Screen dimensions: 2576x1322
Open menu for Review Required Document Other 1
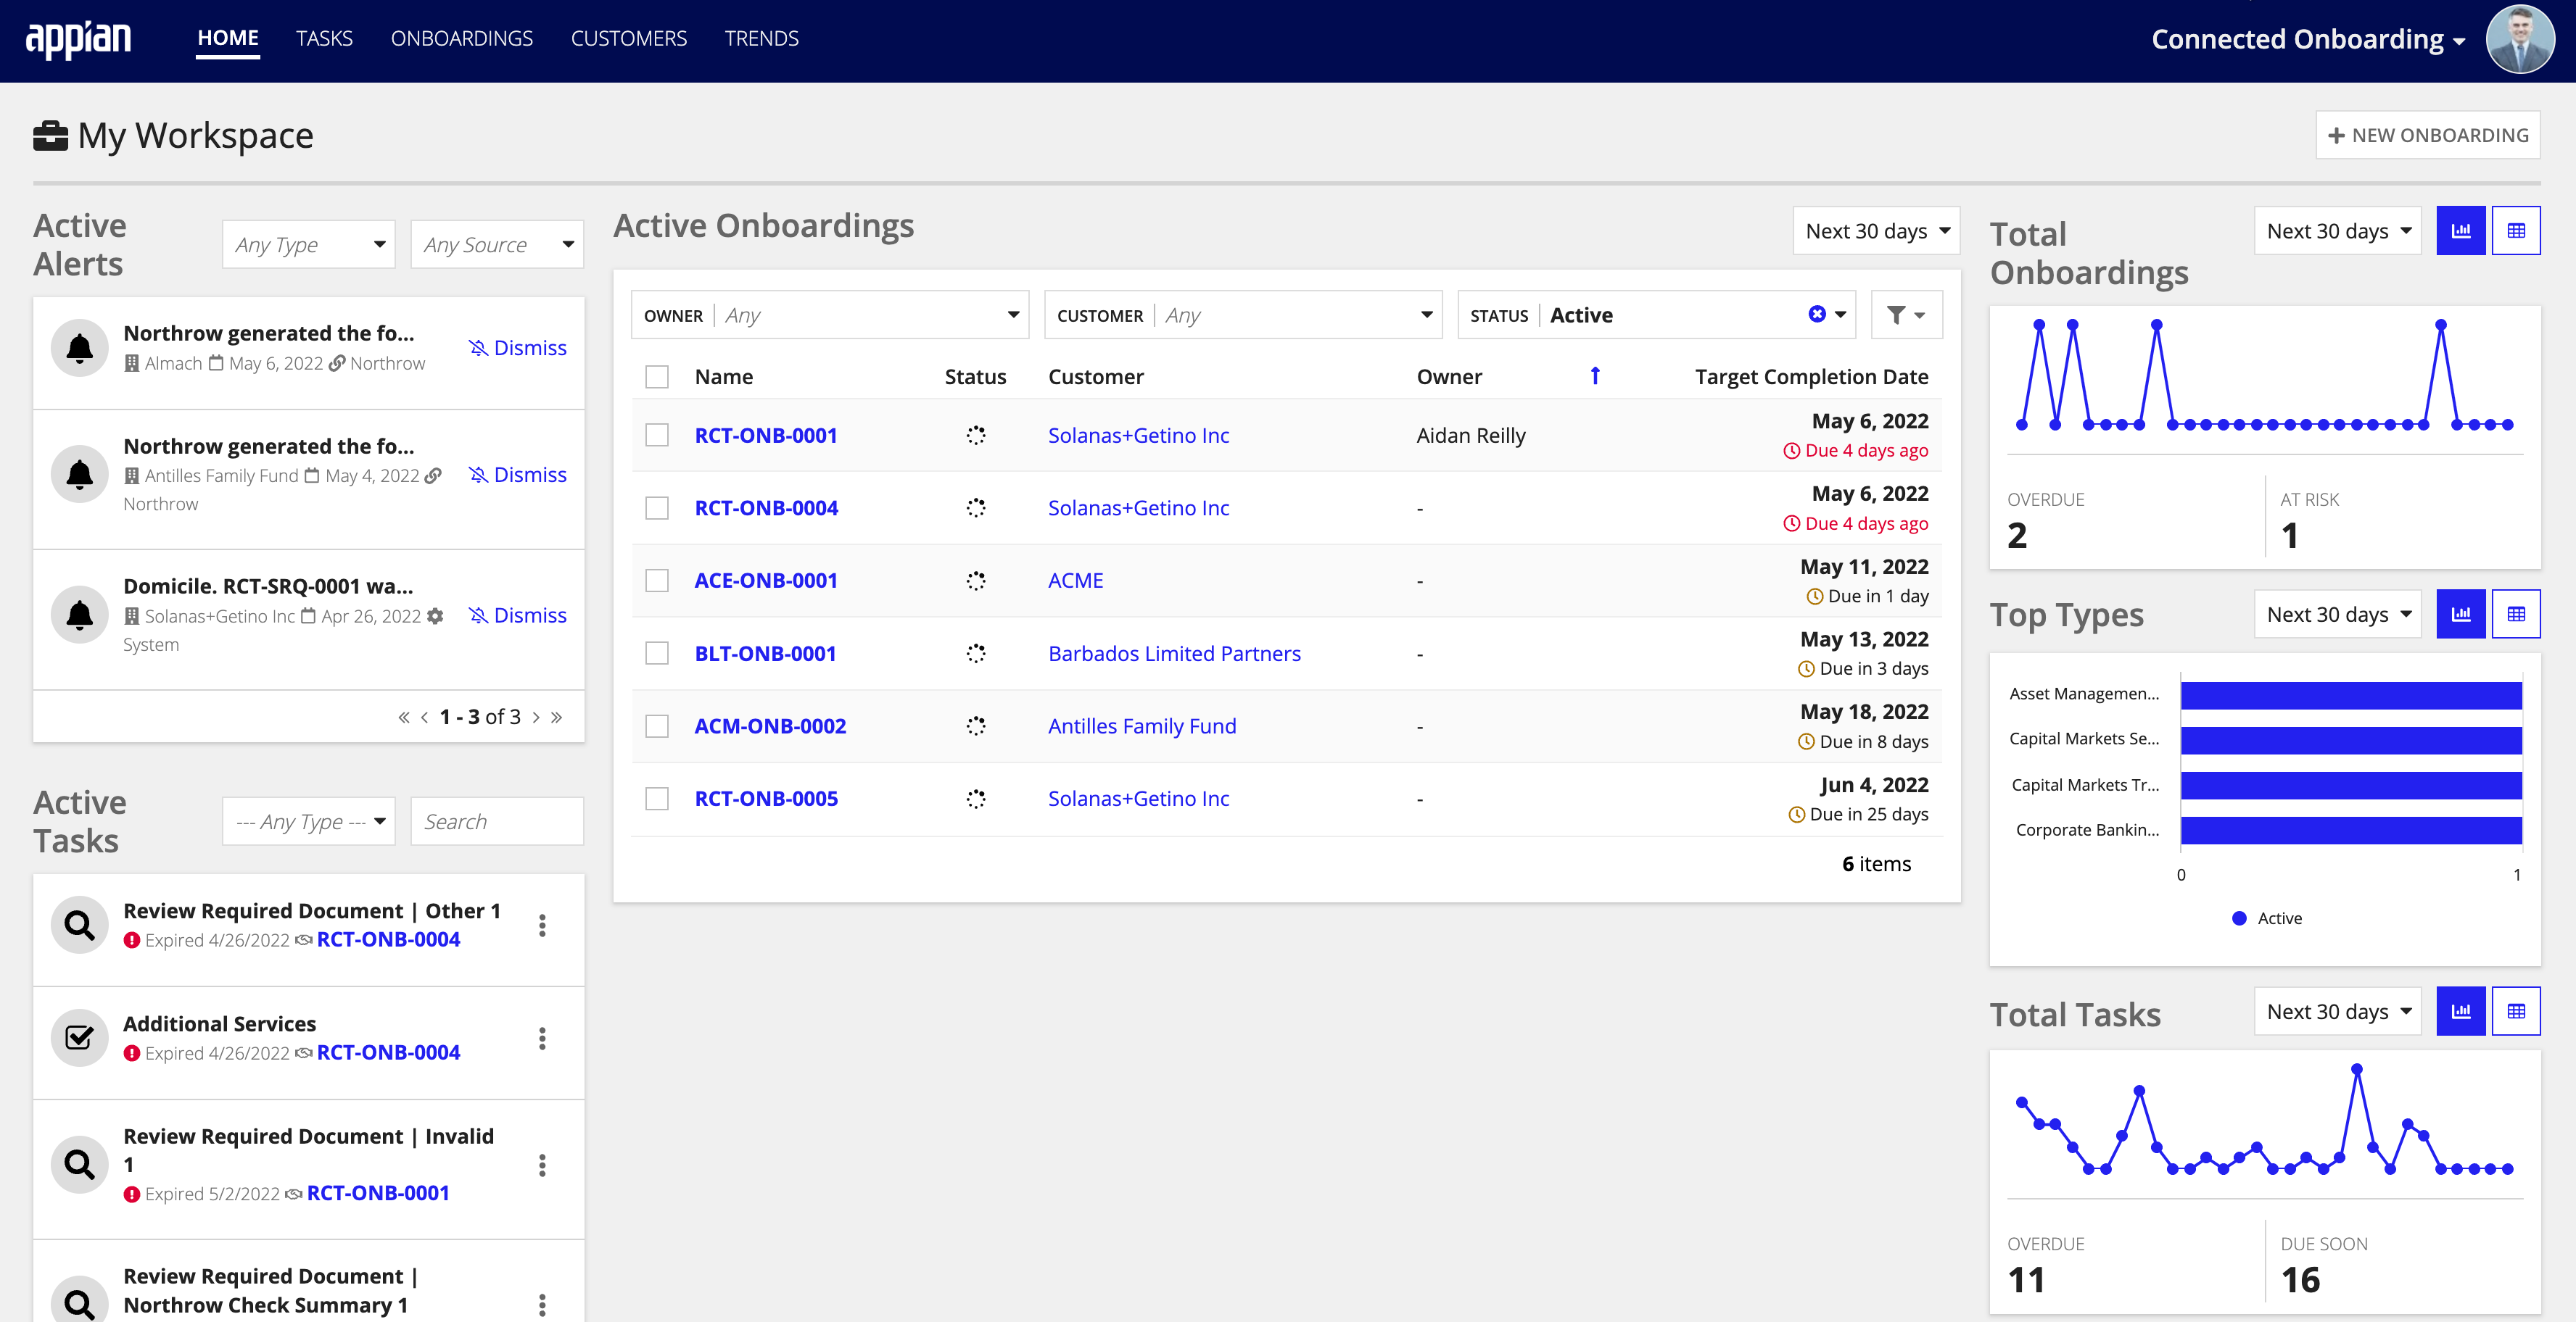tap(542, 926)
